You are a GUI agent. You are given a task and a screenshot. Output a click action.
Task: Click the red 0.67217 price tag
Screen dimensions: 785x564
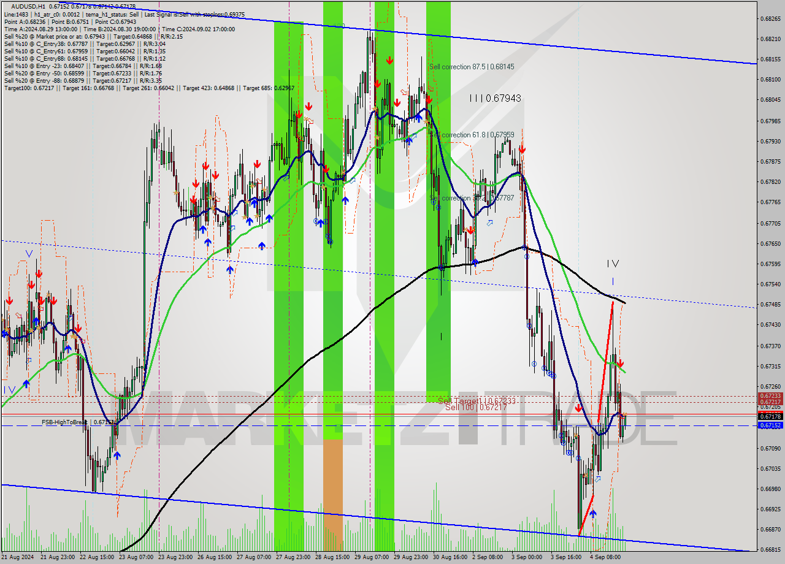click(x=770, y=402)
